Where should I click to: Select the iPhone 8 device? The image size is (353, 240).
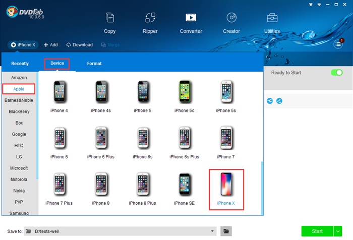pyautogui.click(x=101, y=189)
